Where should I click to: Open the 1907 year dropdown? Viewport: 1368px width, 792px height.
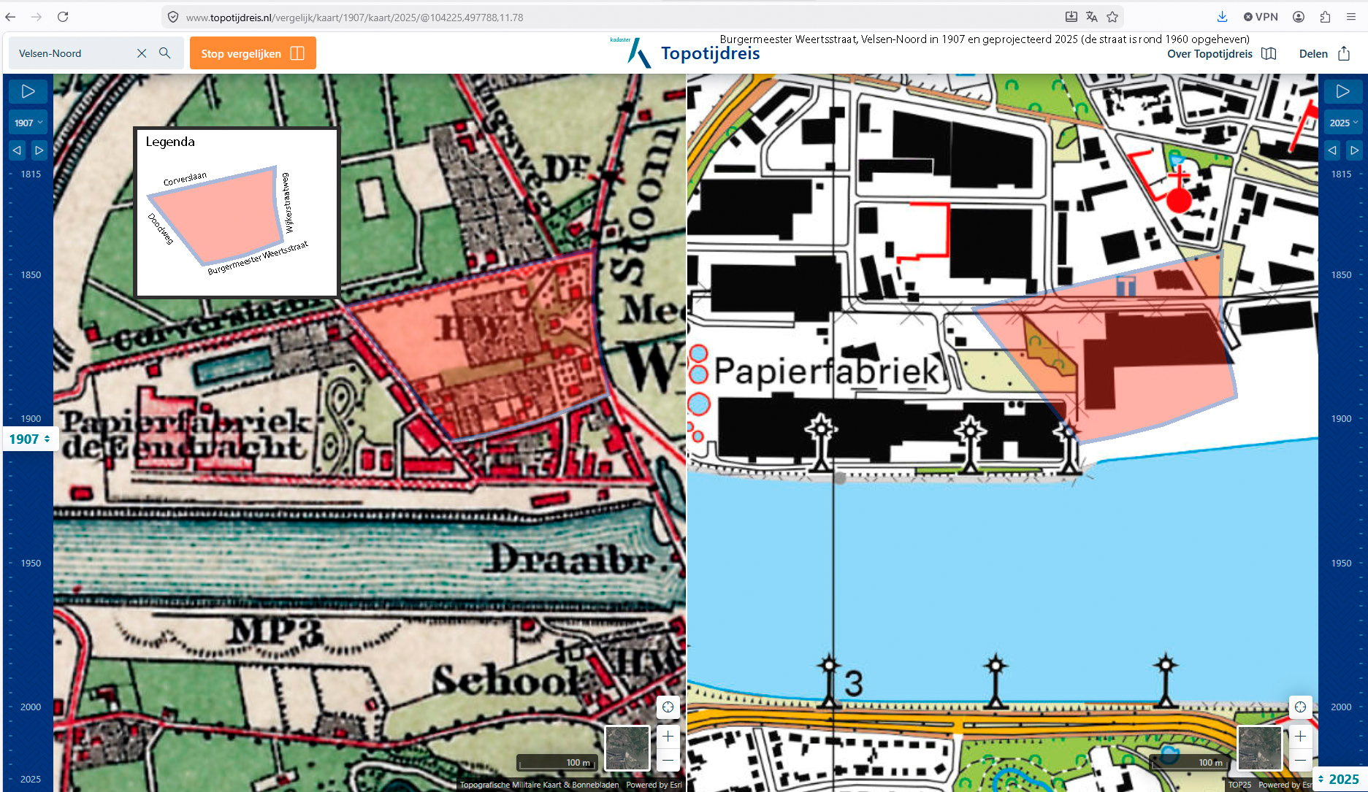coord(28,123)
